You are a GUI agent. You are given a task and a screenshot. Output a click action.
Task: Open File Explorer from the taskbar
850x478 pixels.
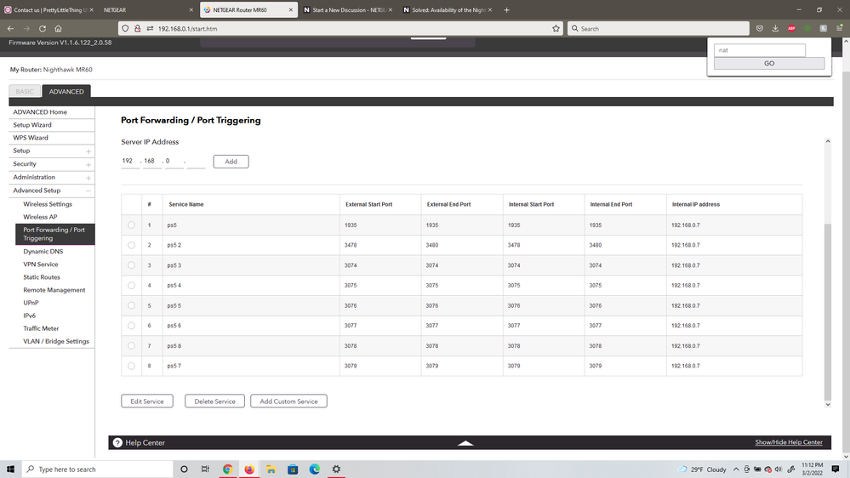[x=271, y=469]
